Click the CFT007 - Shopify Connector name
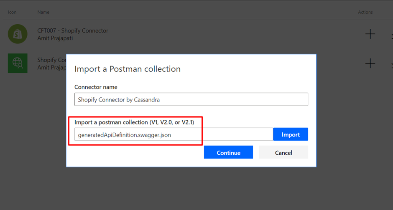This screenshot has width=393, height=210. click(x=73, y=30)
